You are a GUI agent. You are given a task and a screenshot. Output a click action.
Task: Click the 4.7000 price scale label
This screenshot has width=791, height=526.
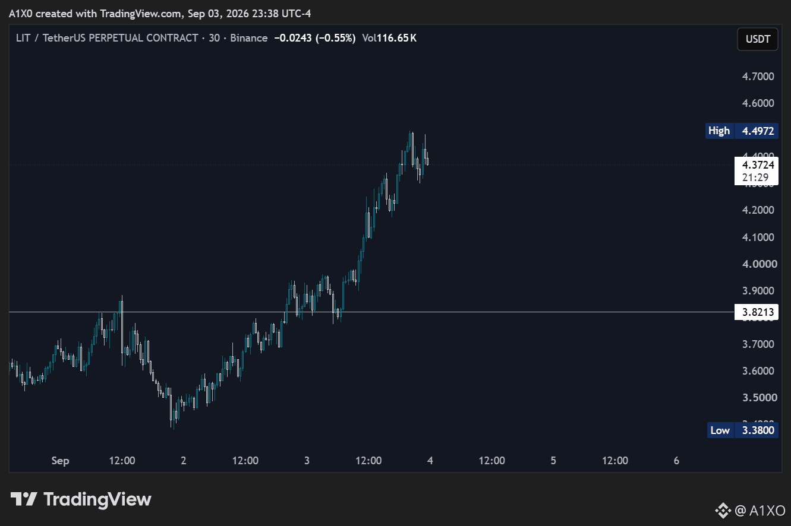tap(758, 76)
